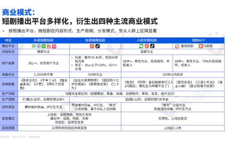Click the orange Mango TV icon

(49, 46)
